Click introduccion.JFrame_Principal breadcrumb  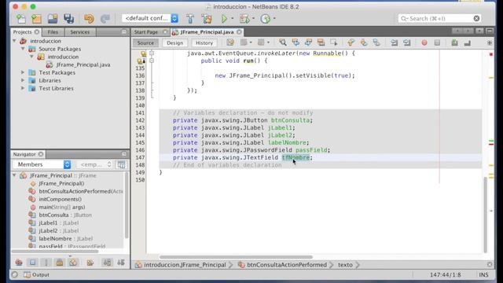pyautogui.click(x=185, y=265)
